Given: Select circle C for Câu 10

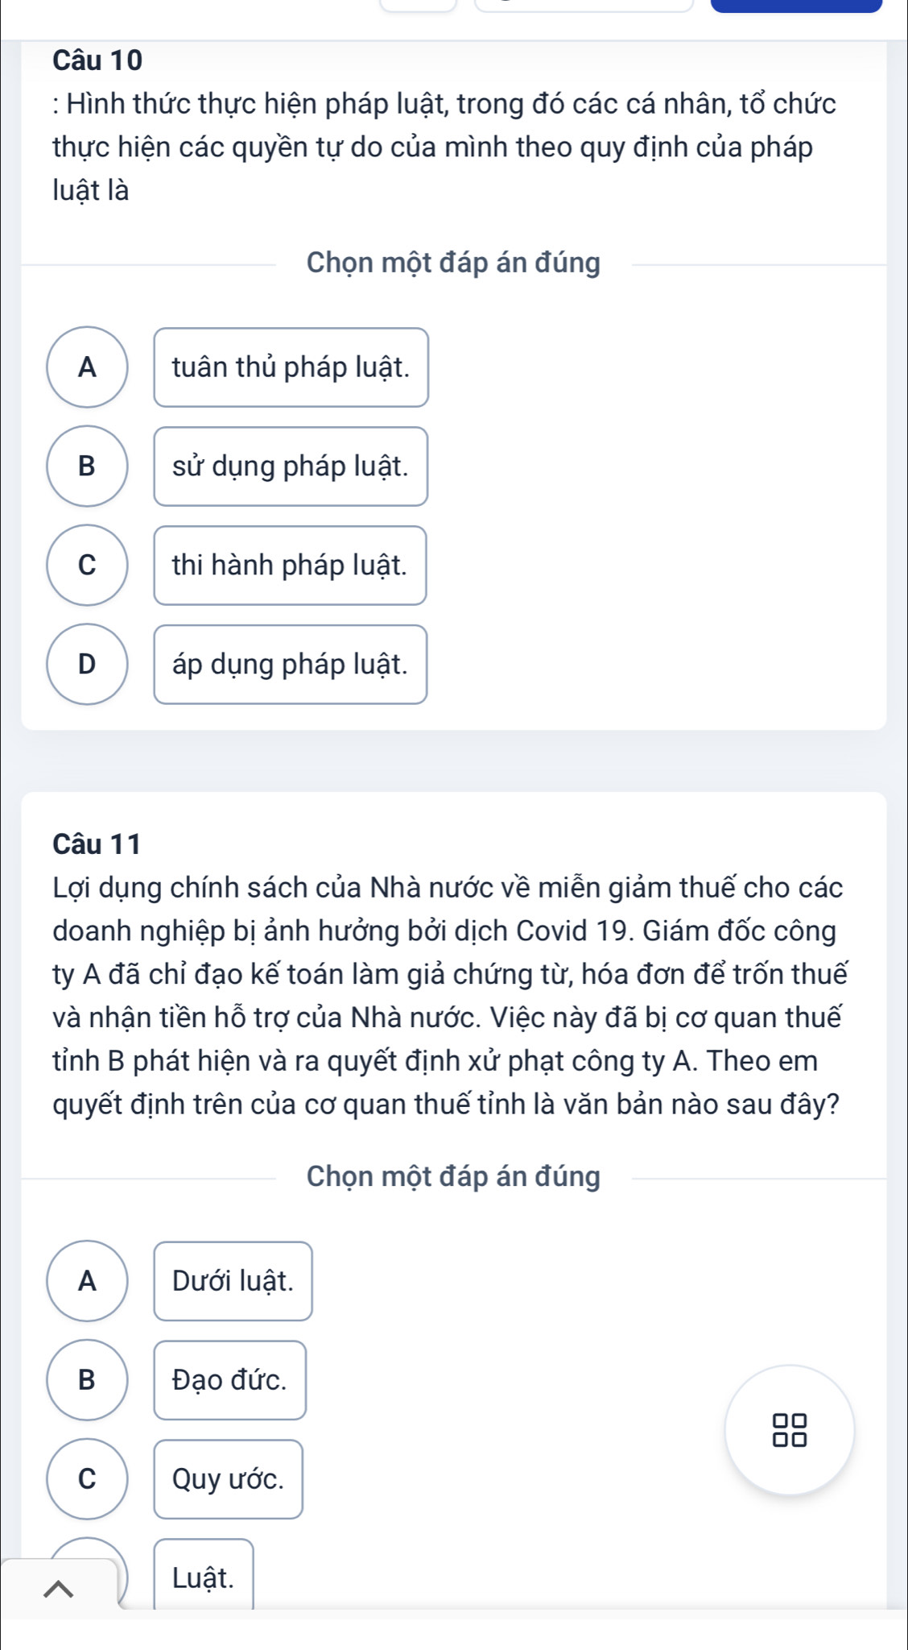Looking at the screenshot, I should 87,566.
